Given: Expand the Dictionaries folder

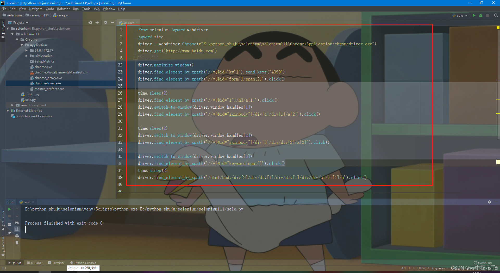Looking at the screenshot, I should pyautogui.click(x=27, y=56).
